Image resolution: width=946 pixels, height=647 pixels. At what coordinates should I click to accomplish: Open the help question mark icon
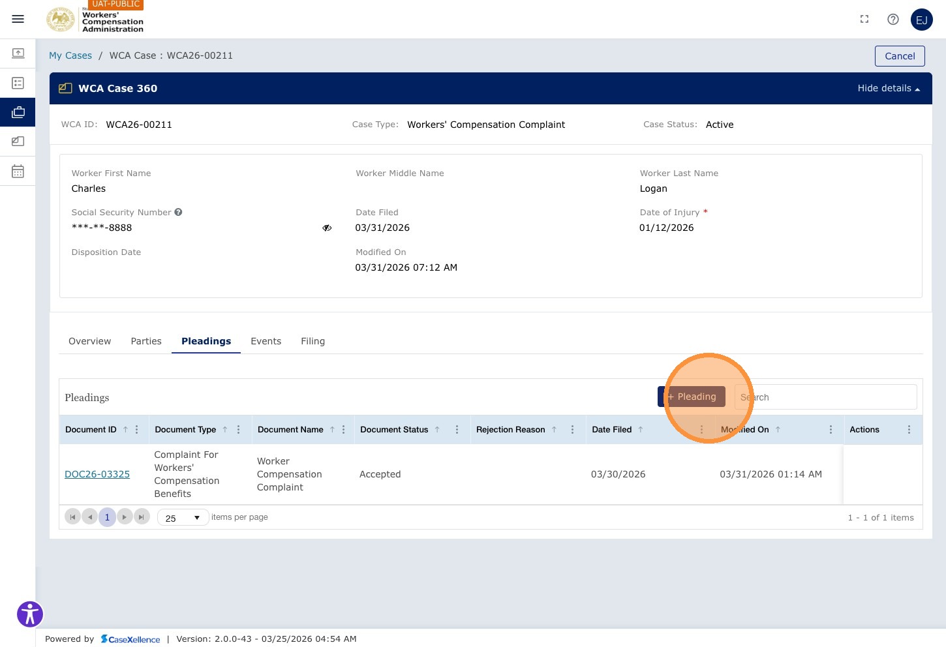click(x=893, y=20)
